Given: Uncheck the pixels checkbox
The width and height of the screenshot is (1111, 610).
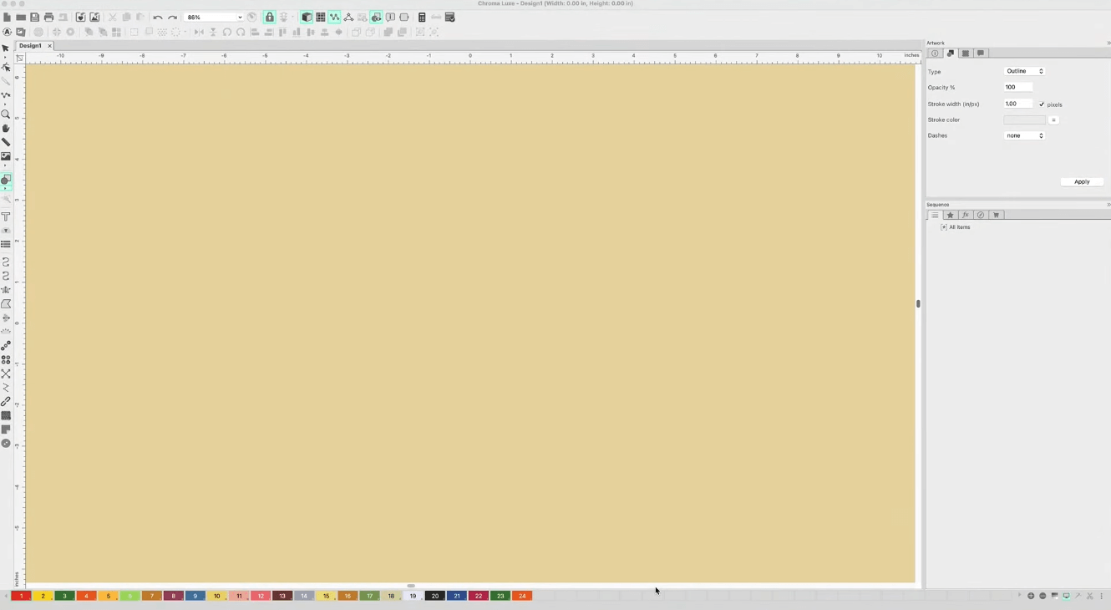Looking at the screenshot, I should tap(1042, 104).
